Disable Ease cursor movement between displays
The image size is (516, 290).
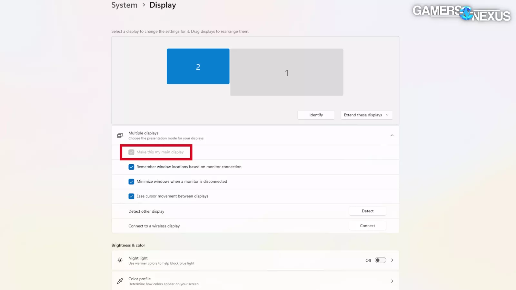click(131, 196)
